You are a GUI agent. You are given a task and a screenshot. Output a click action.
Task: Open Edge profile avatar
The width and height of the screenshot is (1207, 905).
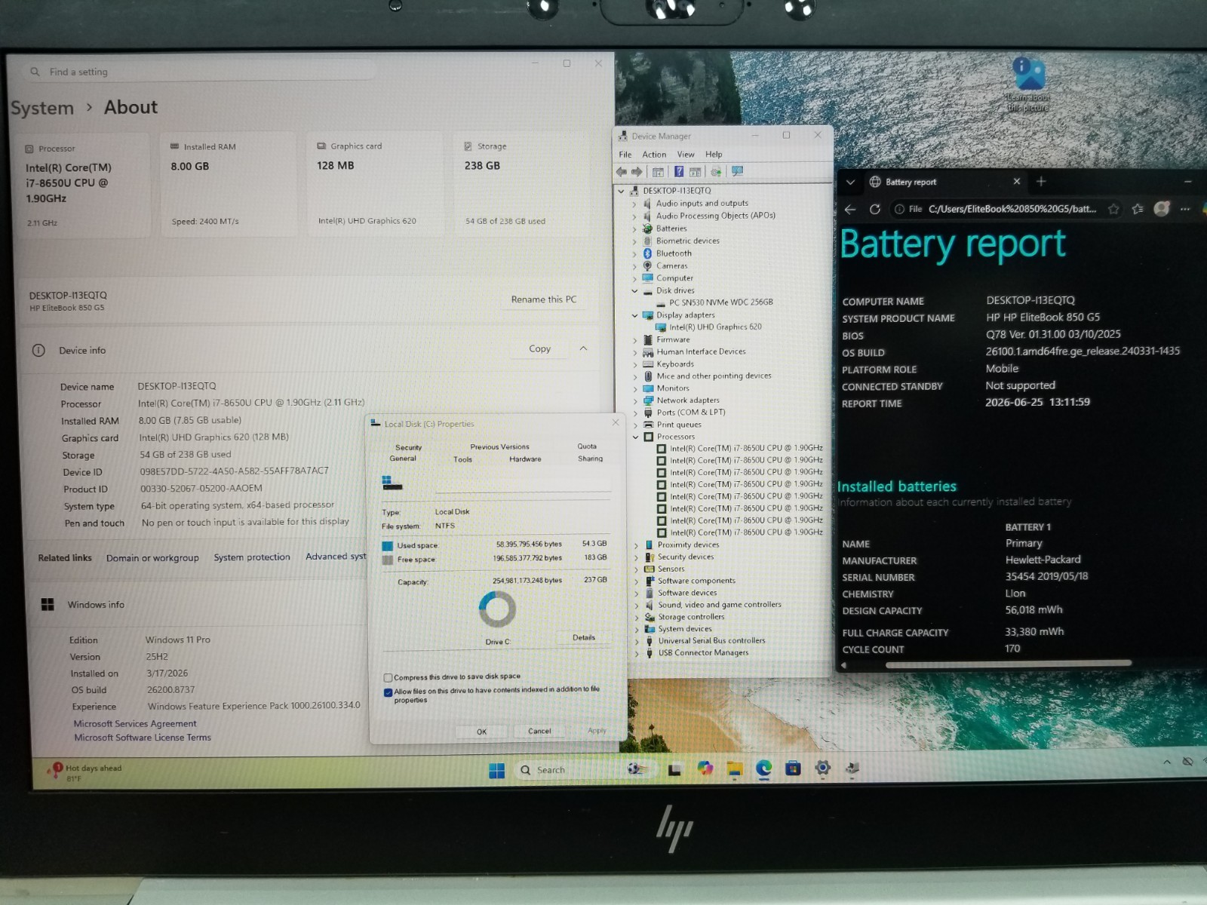click(1162, 209)
